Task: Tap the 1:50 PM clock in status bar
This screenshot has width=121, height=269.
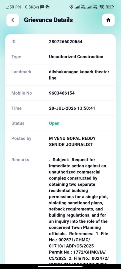Action: click(x=13, y=7)
